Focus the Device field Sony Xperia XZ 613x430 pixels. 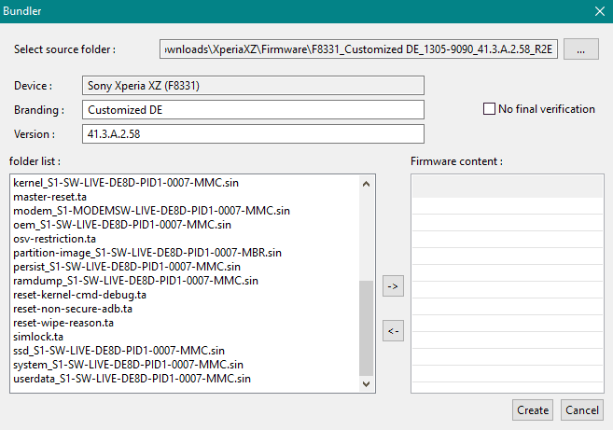(253, 86)
